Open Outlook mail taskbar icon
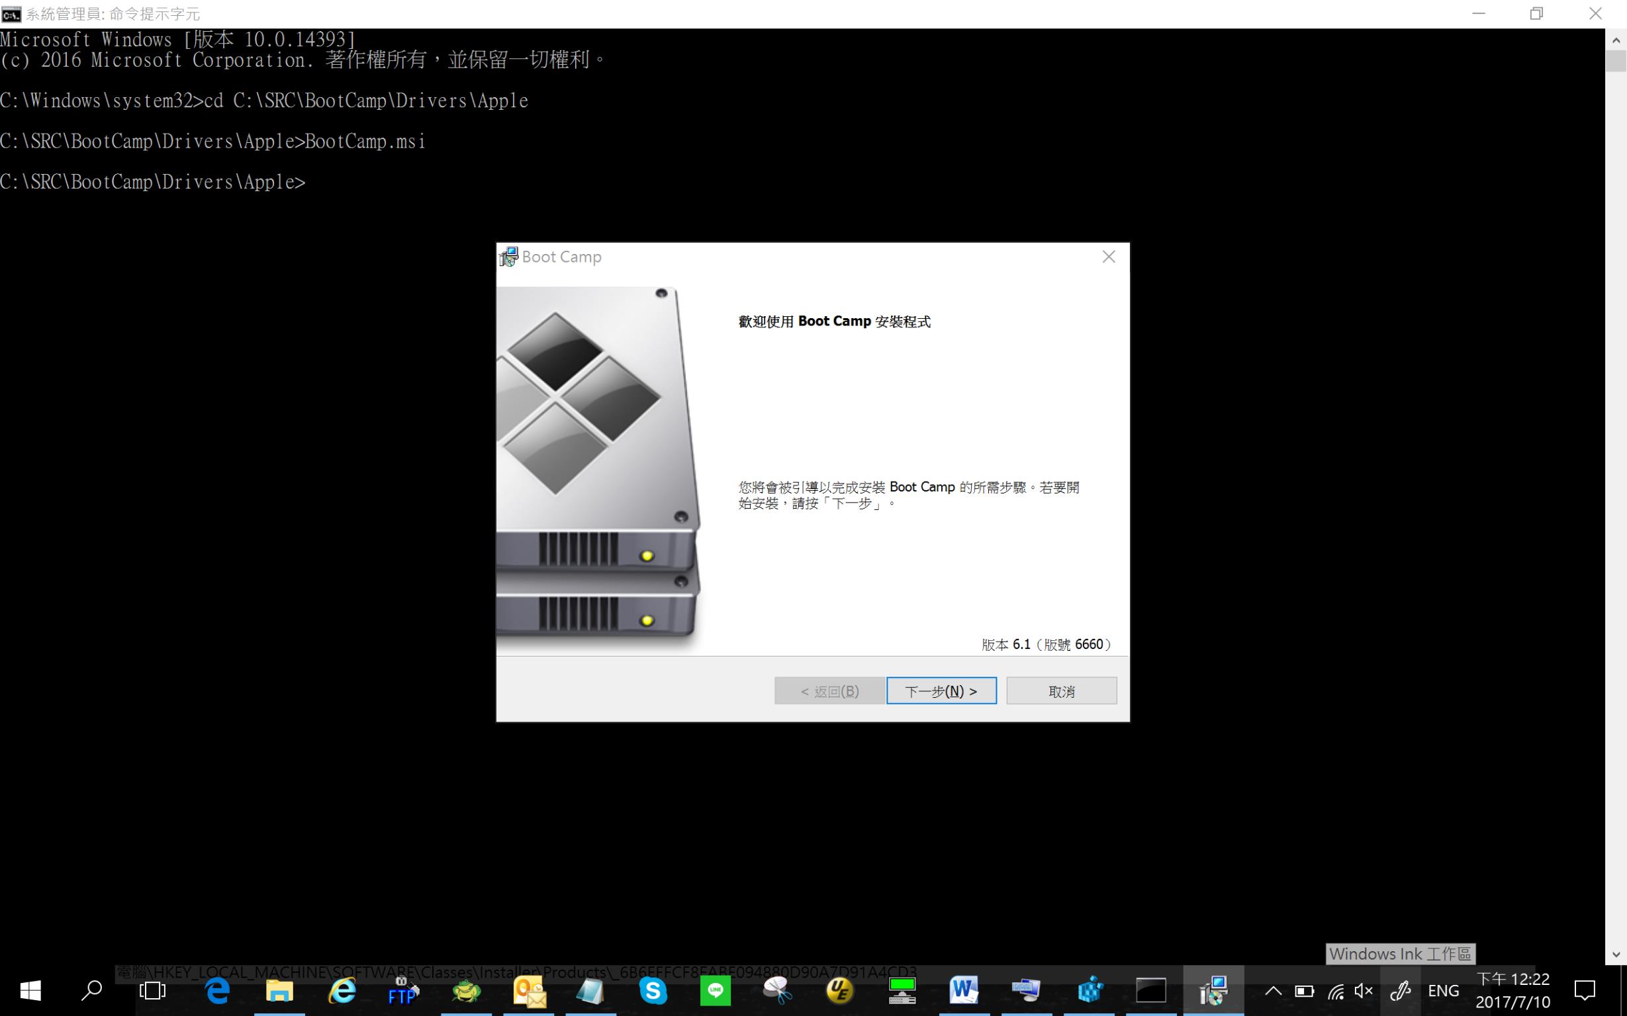The height and width of the screenshot is (1016, 1627). pos(529,990)
